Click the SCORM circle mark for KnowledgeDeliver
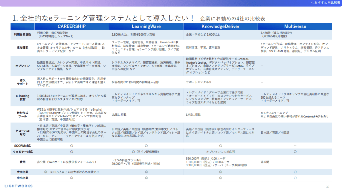 [220, 146]
